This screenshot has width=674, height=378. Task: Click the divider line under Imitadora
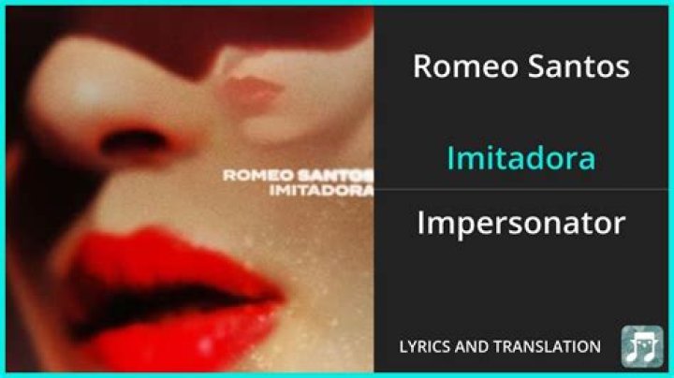click(521, 189)
